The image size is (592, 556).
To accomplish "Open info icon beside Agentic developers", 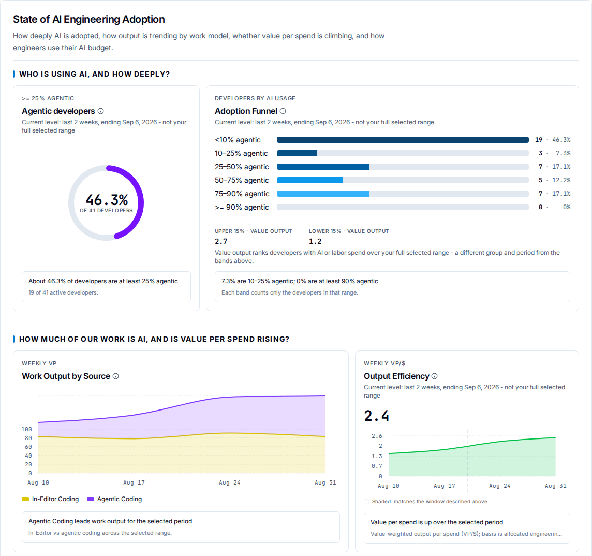I will [101, 111].
